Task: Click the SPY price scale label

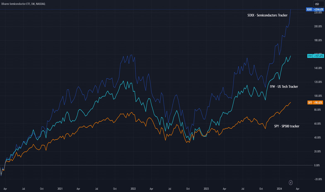Action: coord(315,102)
